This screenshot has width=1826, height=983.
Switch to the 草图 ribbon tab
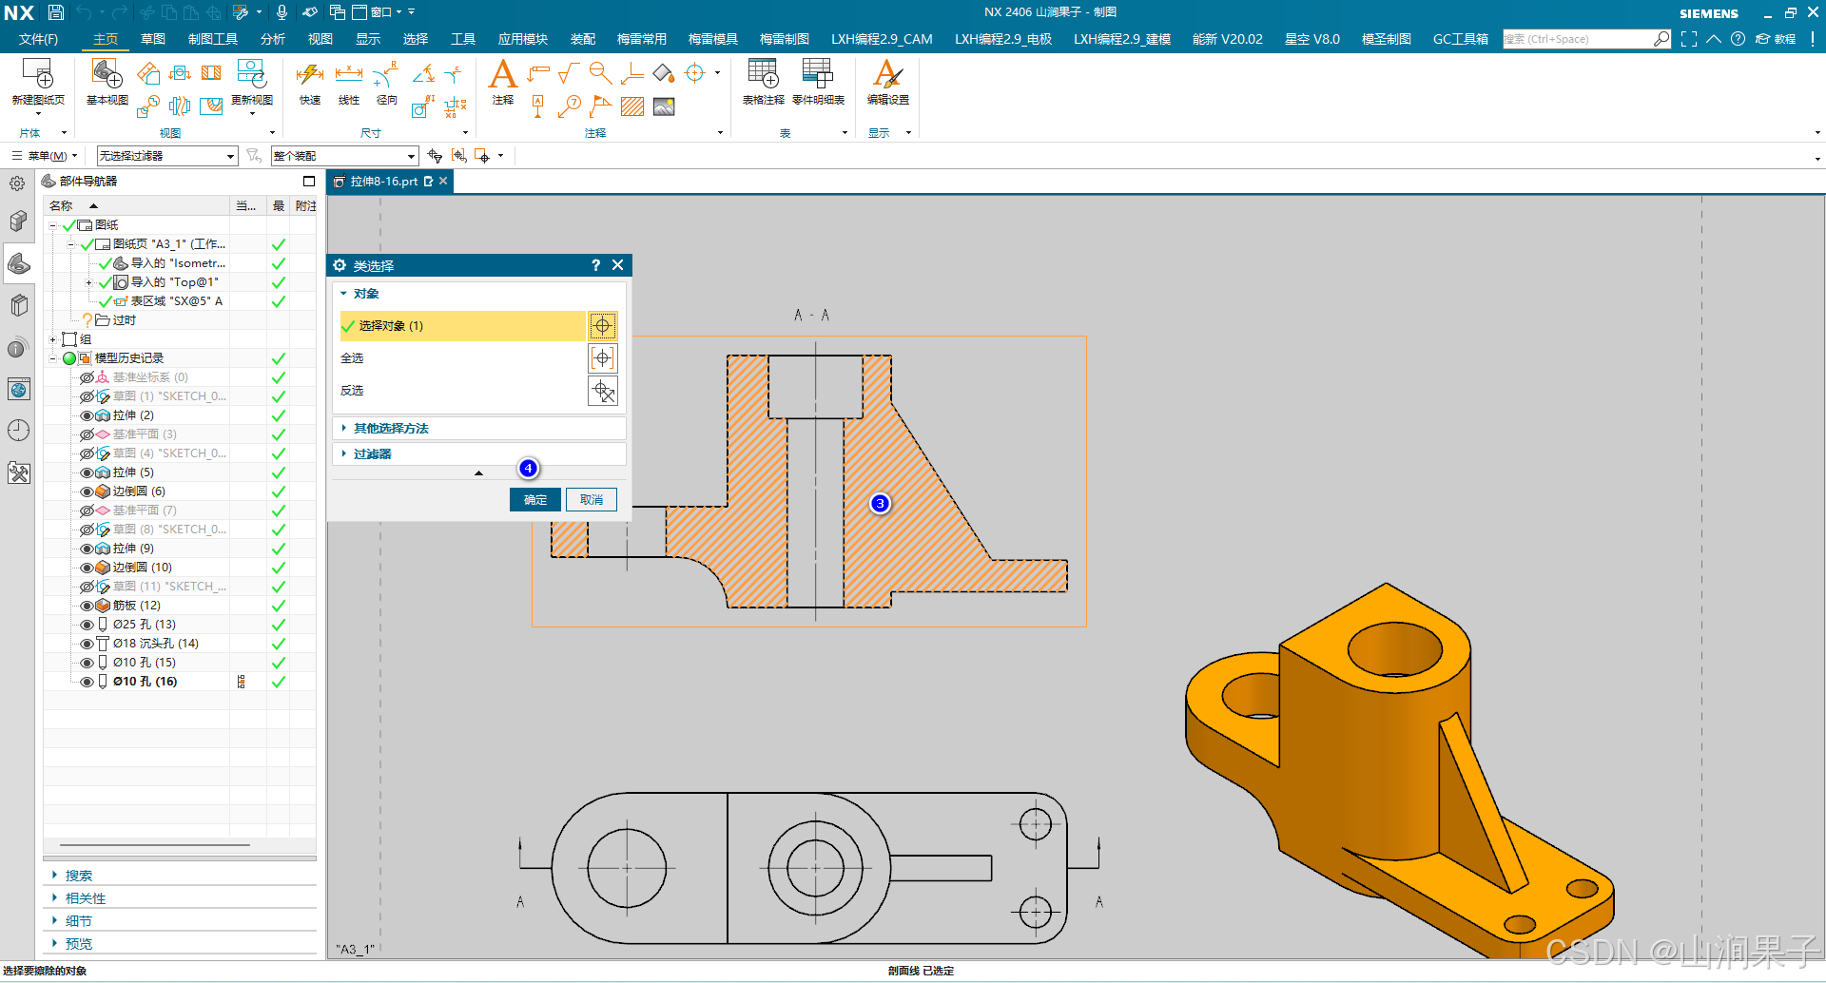pyautogui.click(x=153, y=39)
